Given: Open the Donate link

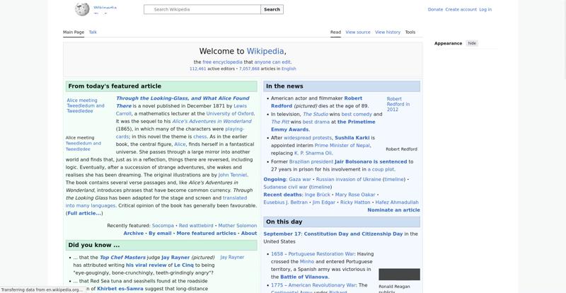Looking at the screenshot, I should coord(435,9).
